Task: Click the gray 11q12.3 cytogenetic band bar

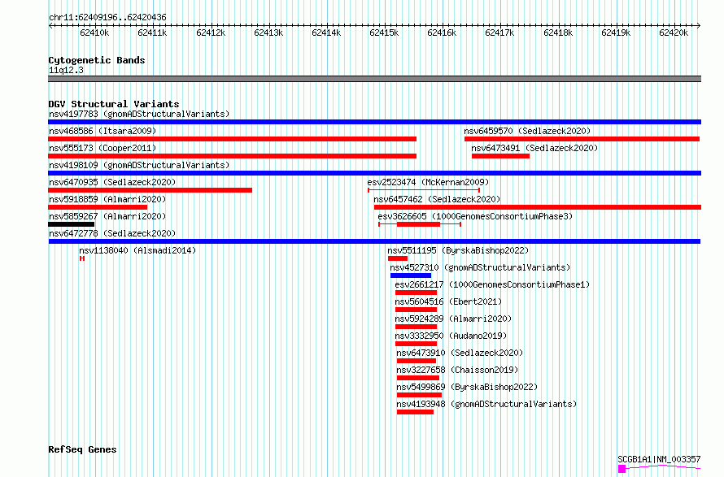Action: point(374,79)
